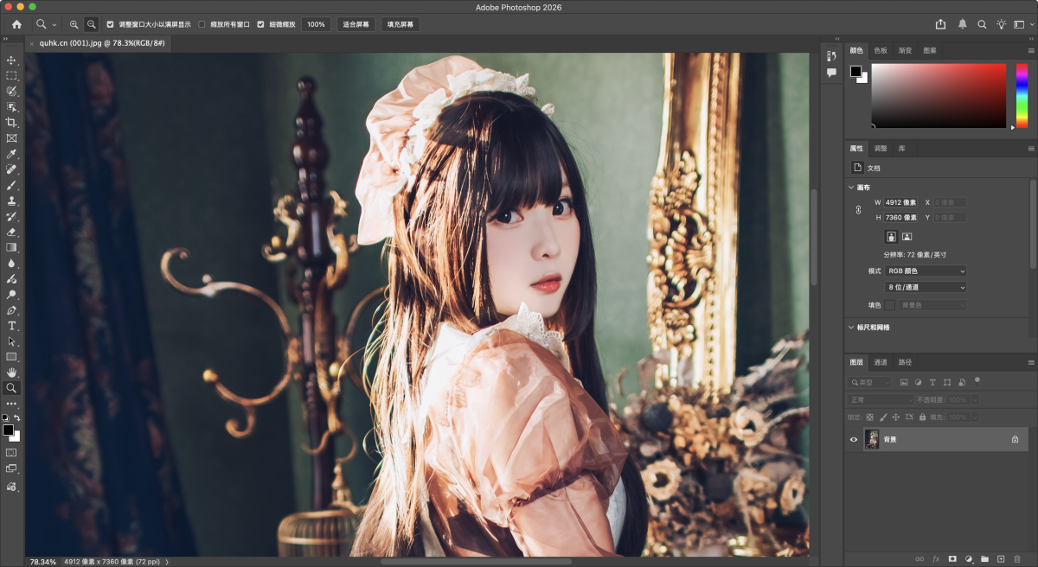
Task: Toggle the layer filter on/off switch
Action: click(977, 380)
